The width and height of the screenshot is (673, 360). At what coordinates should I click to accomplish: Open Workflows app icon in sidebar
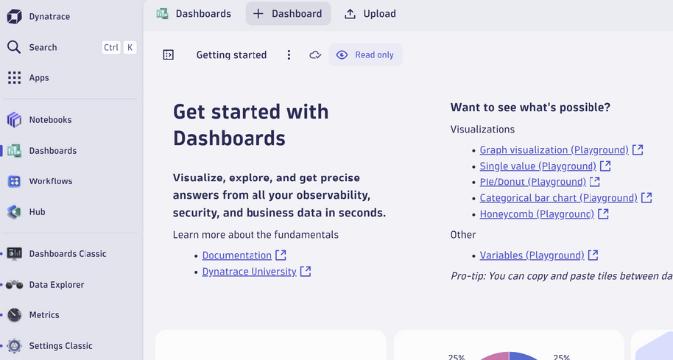[x=14, y=181]
